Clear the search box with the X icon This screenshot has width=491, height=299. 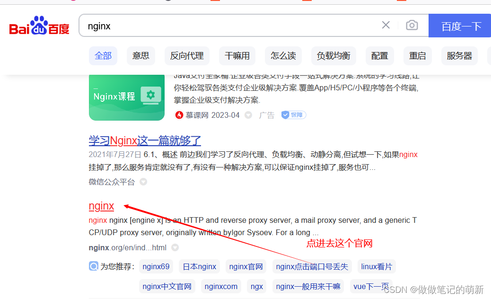tap(386, 25)
